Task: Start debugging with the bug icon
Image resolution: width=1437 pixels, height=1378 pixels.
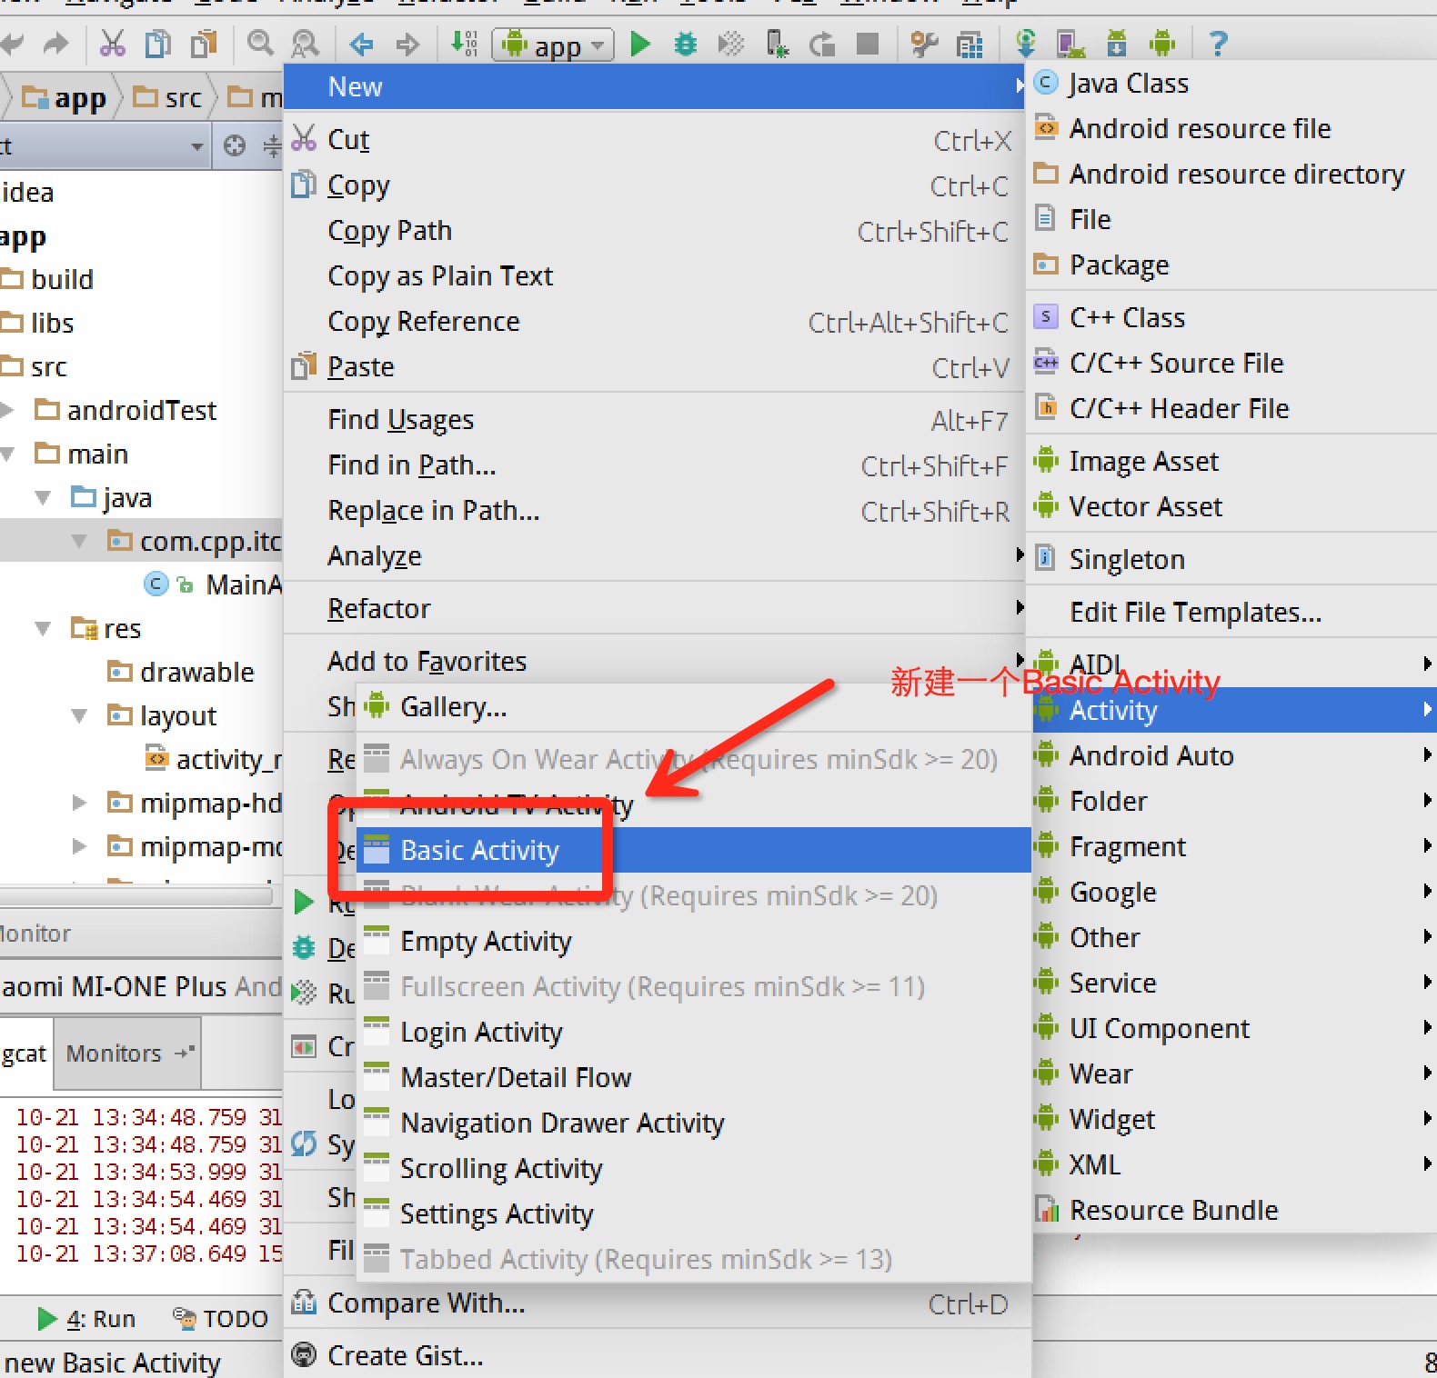Action: [686, 43]
